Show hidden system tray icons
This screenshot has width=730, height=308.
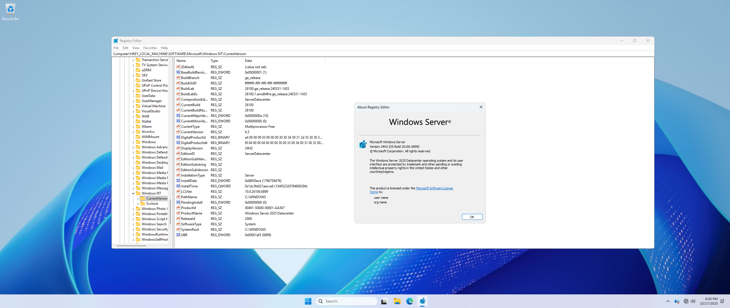point(668,301)
